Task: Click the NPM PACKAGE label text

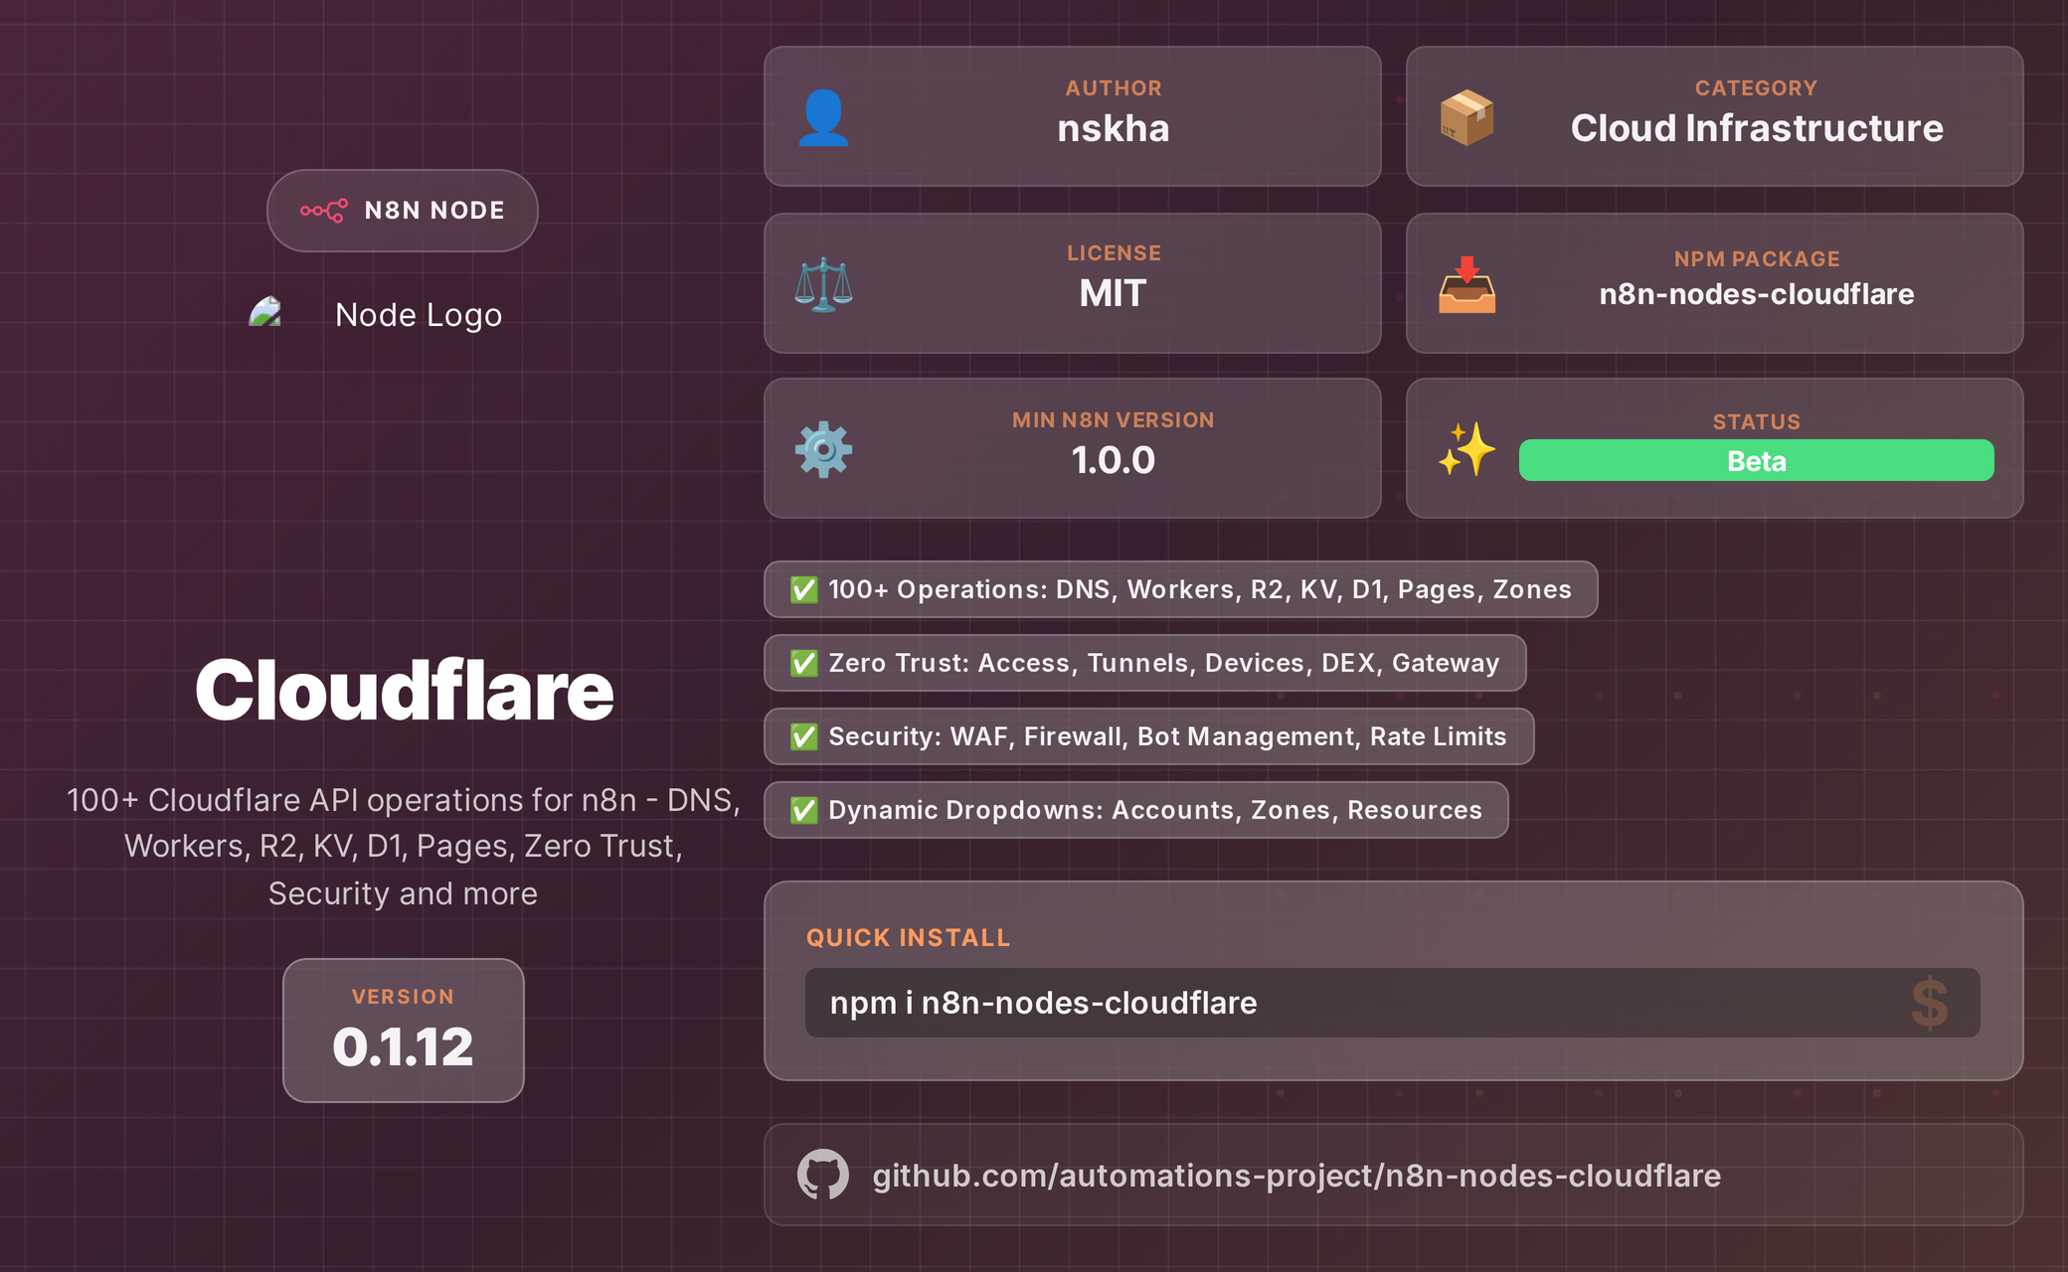Action: coord(1757,259)
